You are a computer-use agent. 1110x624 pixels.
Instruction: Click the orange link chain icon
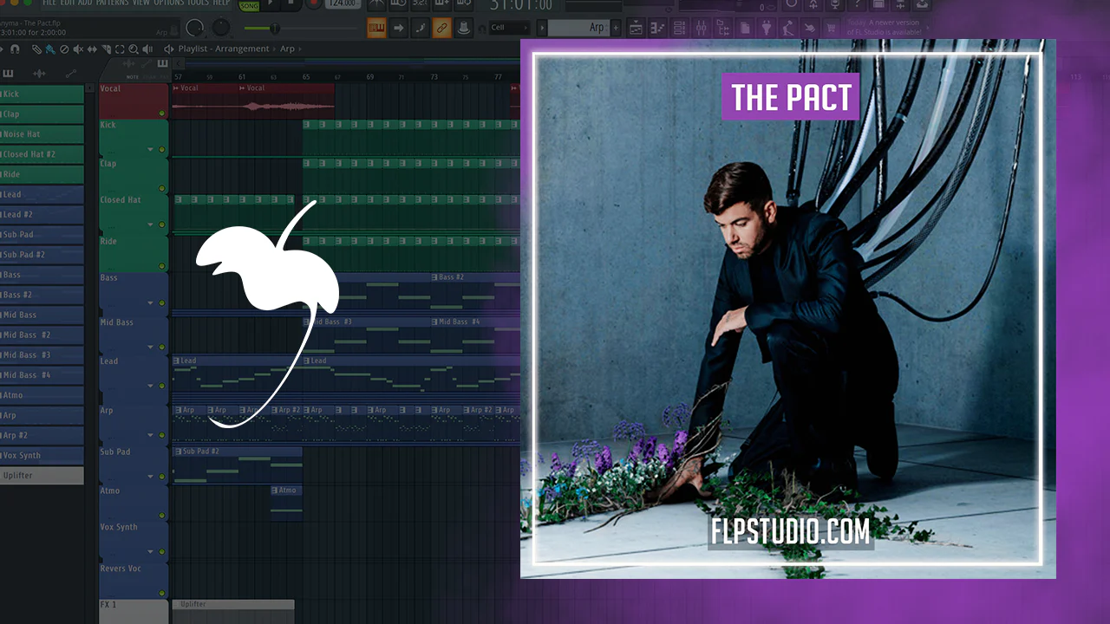click(442, 28)
